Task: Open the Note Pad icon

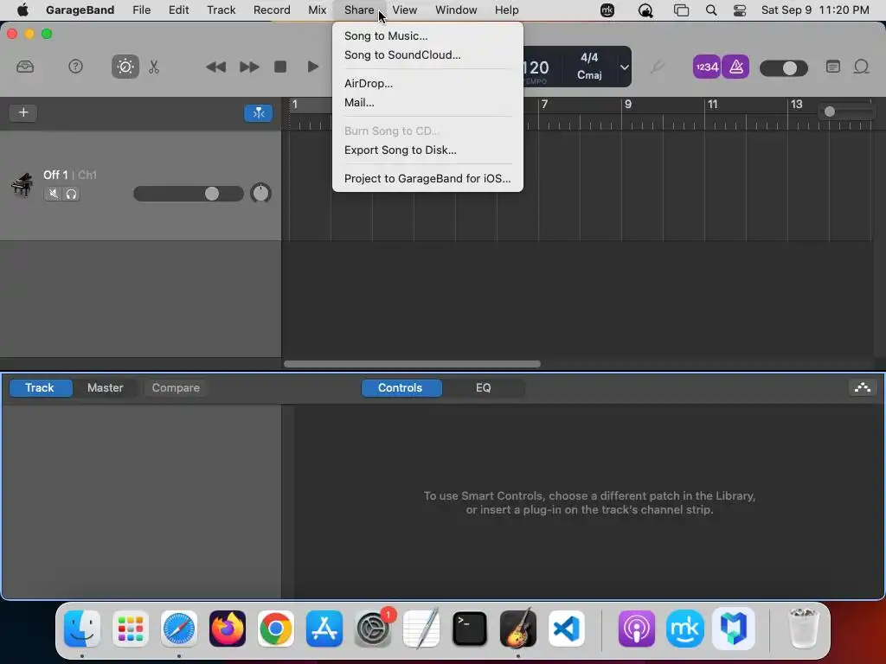Action: [833, 67]
